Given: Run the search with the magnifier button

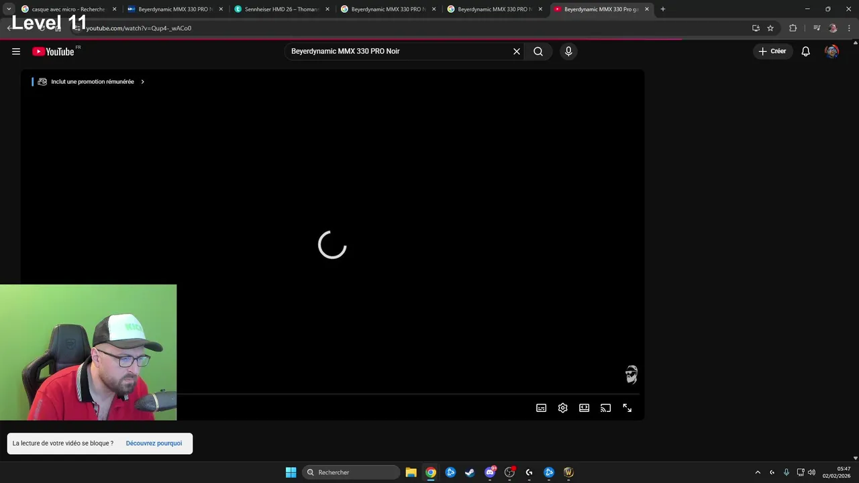Looking at the screenshot, I should (x=538, y=52).
